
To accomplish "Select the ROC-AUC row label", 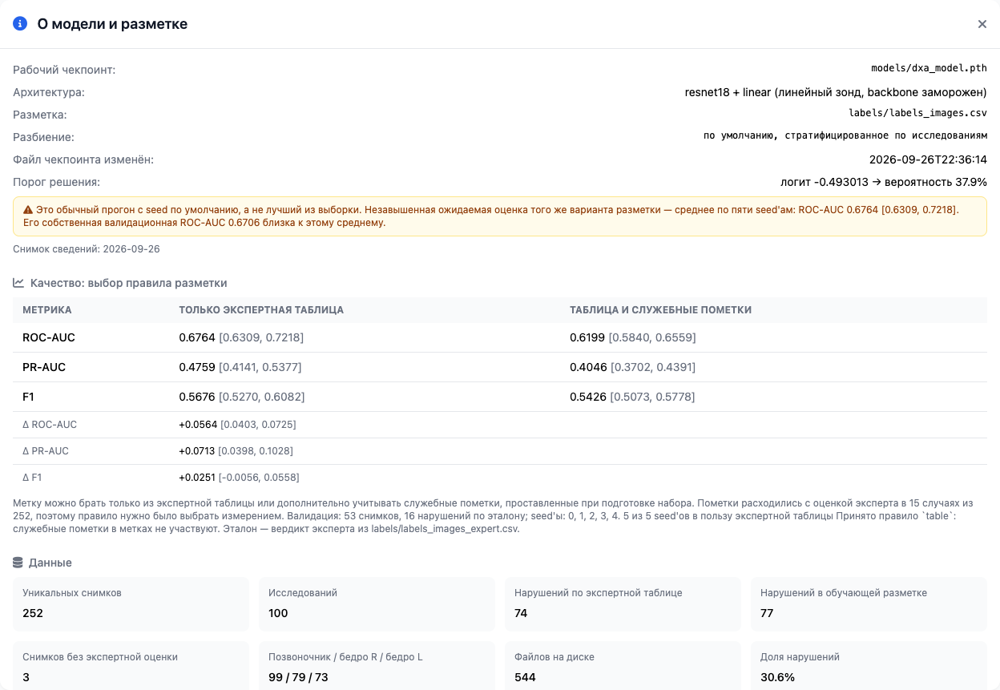I will [x=49, y=337].
